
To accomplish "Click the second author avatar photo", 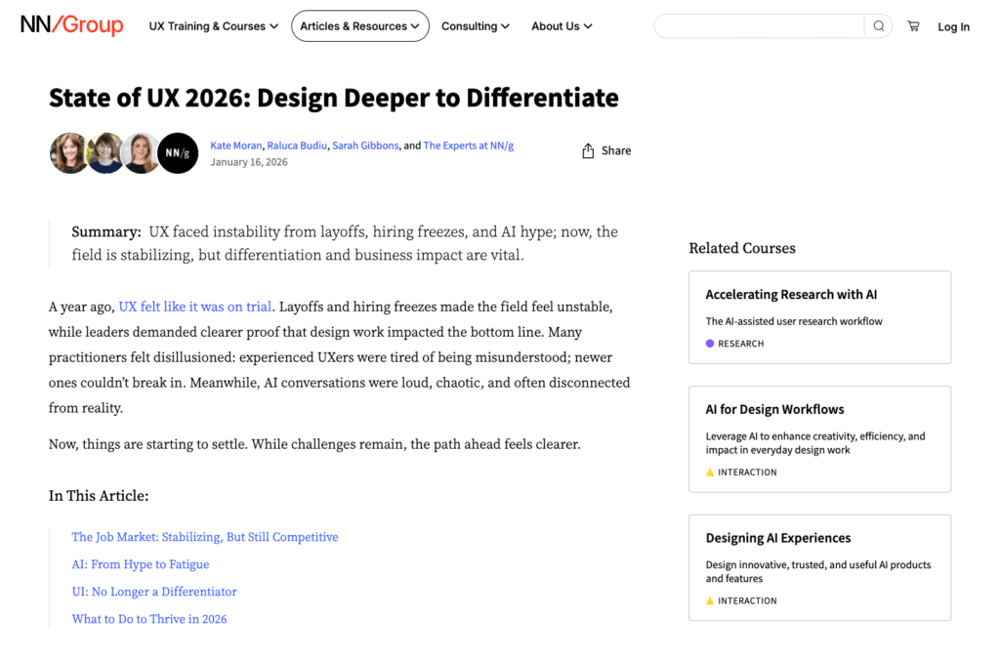I will pyautogui.click(x=105, y=153).
